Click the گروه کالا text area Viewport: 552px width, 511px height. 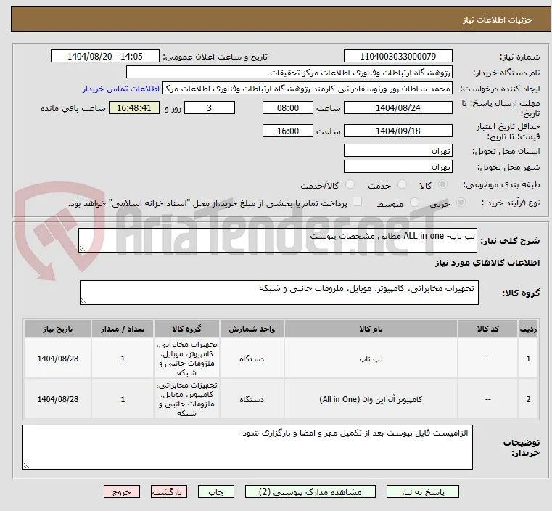pos(279,293)
